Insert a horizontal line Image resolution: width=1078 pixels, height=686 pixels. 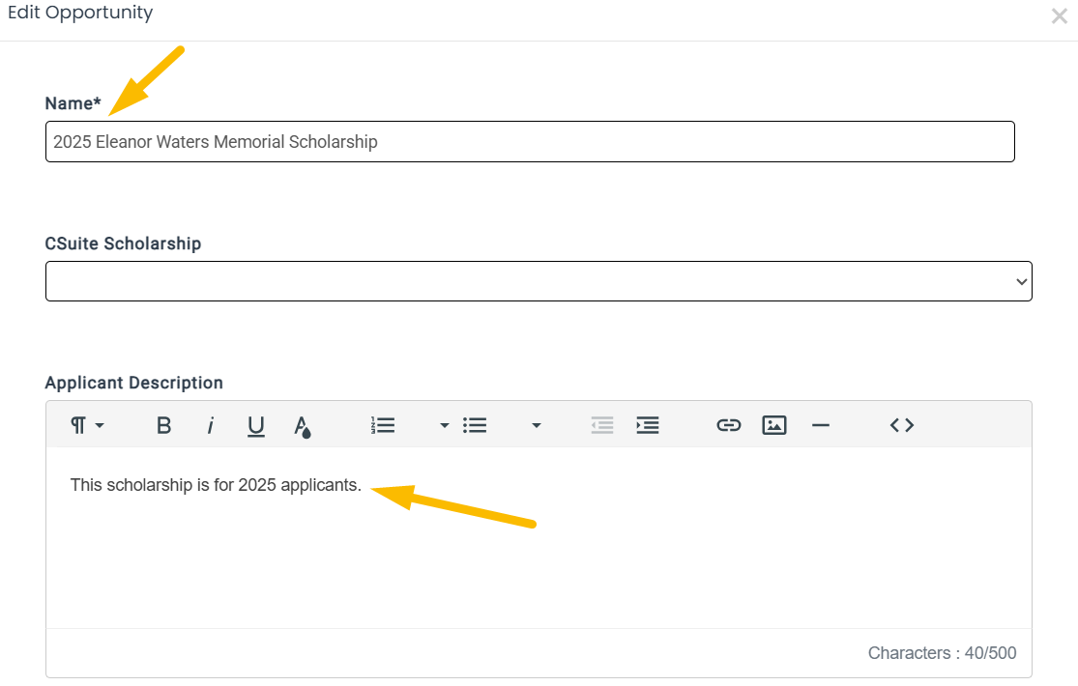[821, 425]
